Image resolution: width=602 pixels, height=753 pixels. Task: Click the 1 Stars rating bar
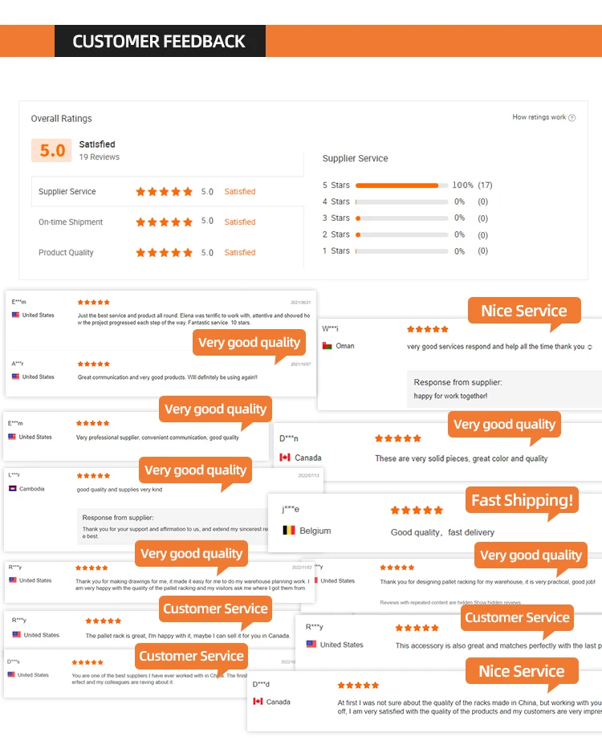[401, 251]
